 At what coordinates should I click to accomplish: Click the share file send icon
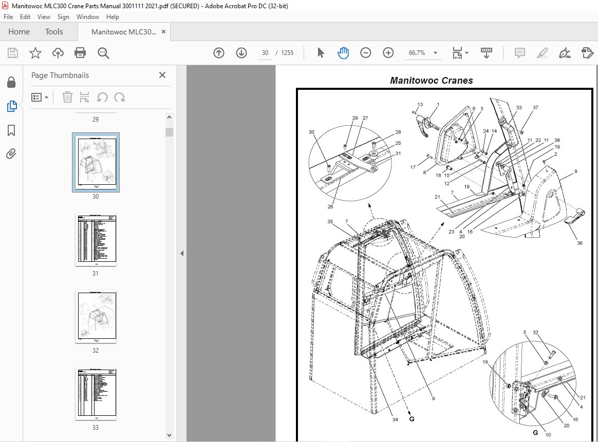pyautogui.click(x=587, y=53)
